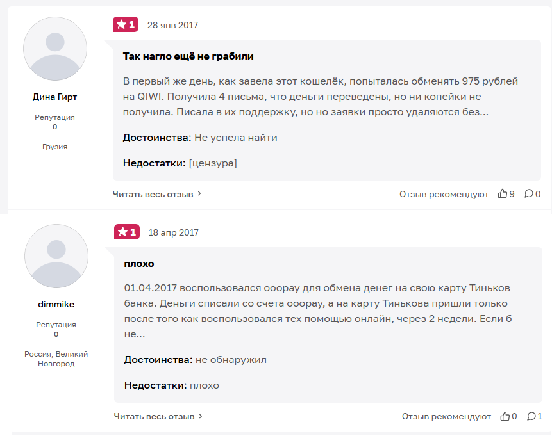552x436 pixels.
Task: Click the chevron after first "Читать весь отзыв"
Action: tap(200, 193)
